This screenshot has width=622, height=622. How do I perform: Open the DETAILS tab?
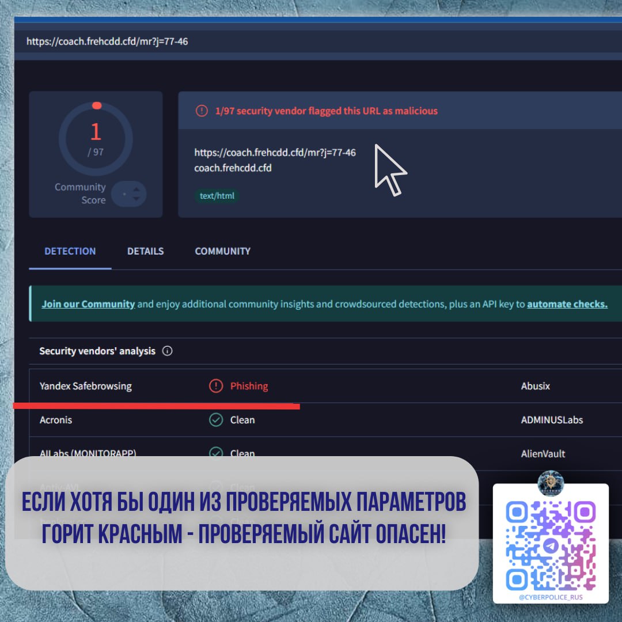click(145, 251)
